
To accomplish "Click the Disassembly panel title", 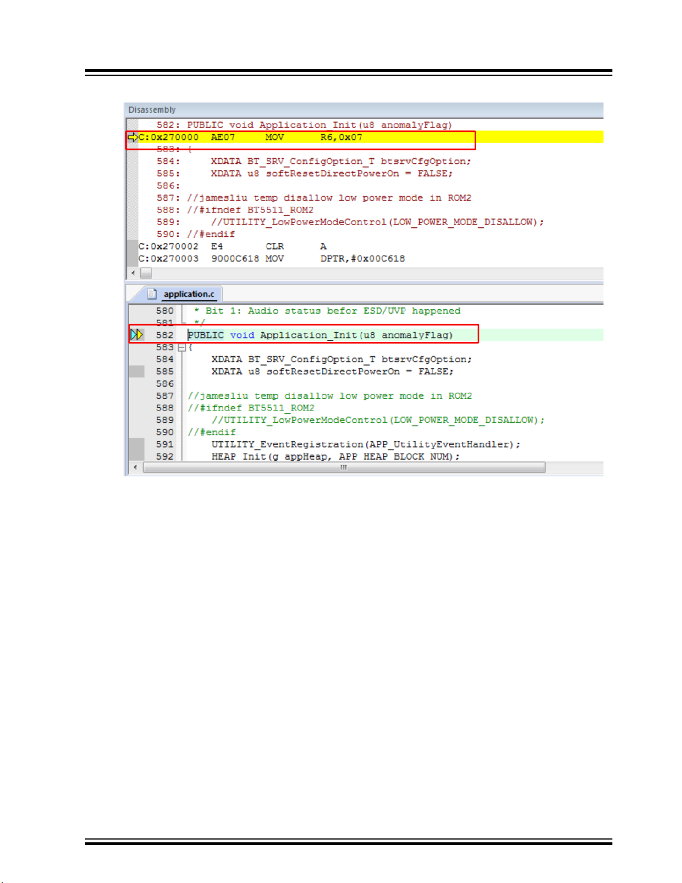I will tap(151, 110).
